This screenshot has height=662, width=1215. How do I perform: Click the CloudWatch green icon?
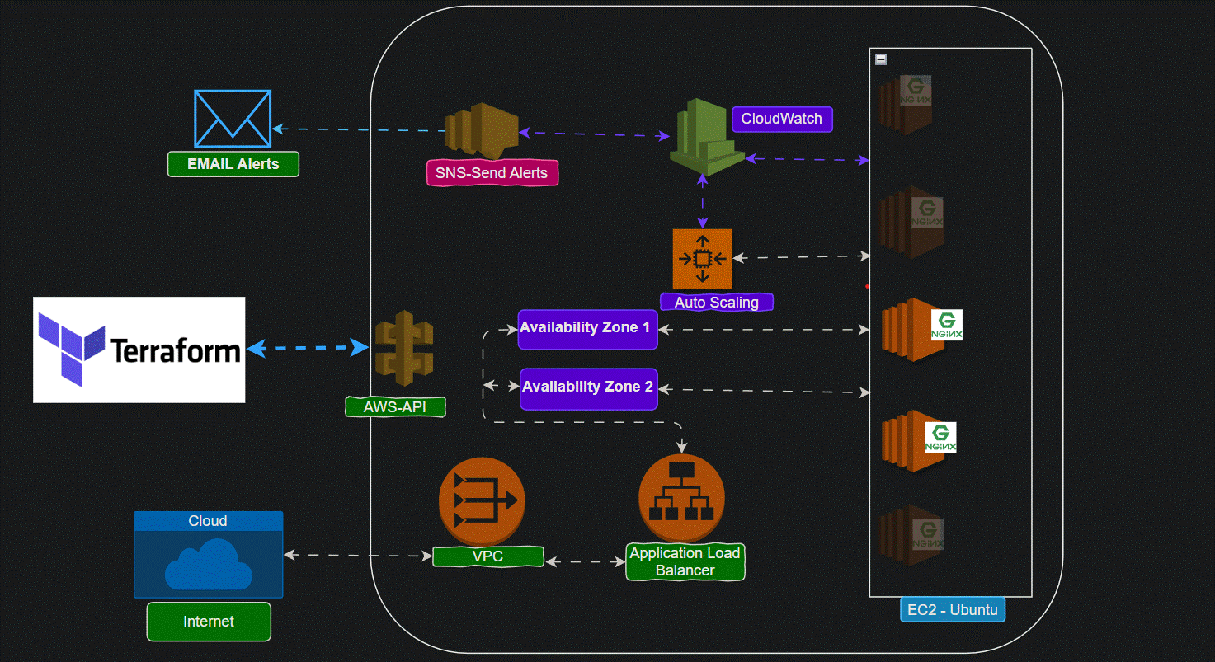704,134
